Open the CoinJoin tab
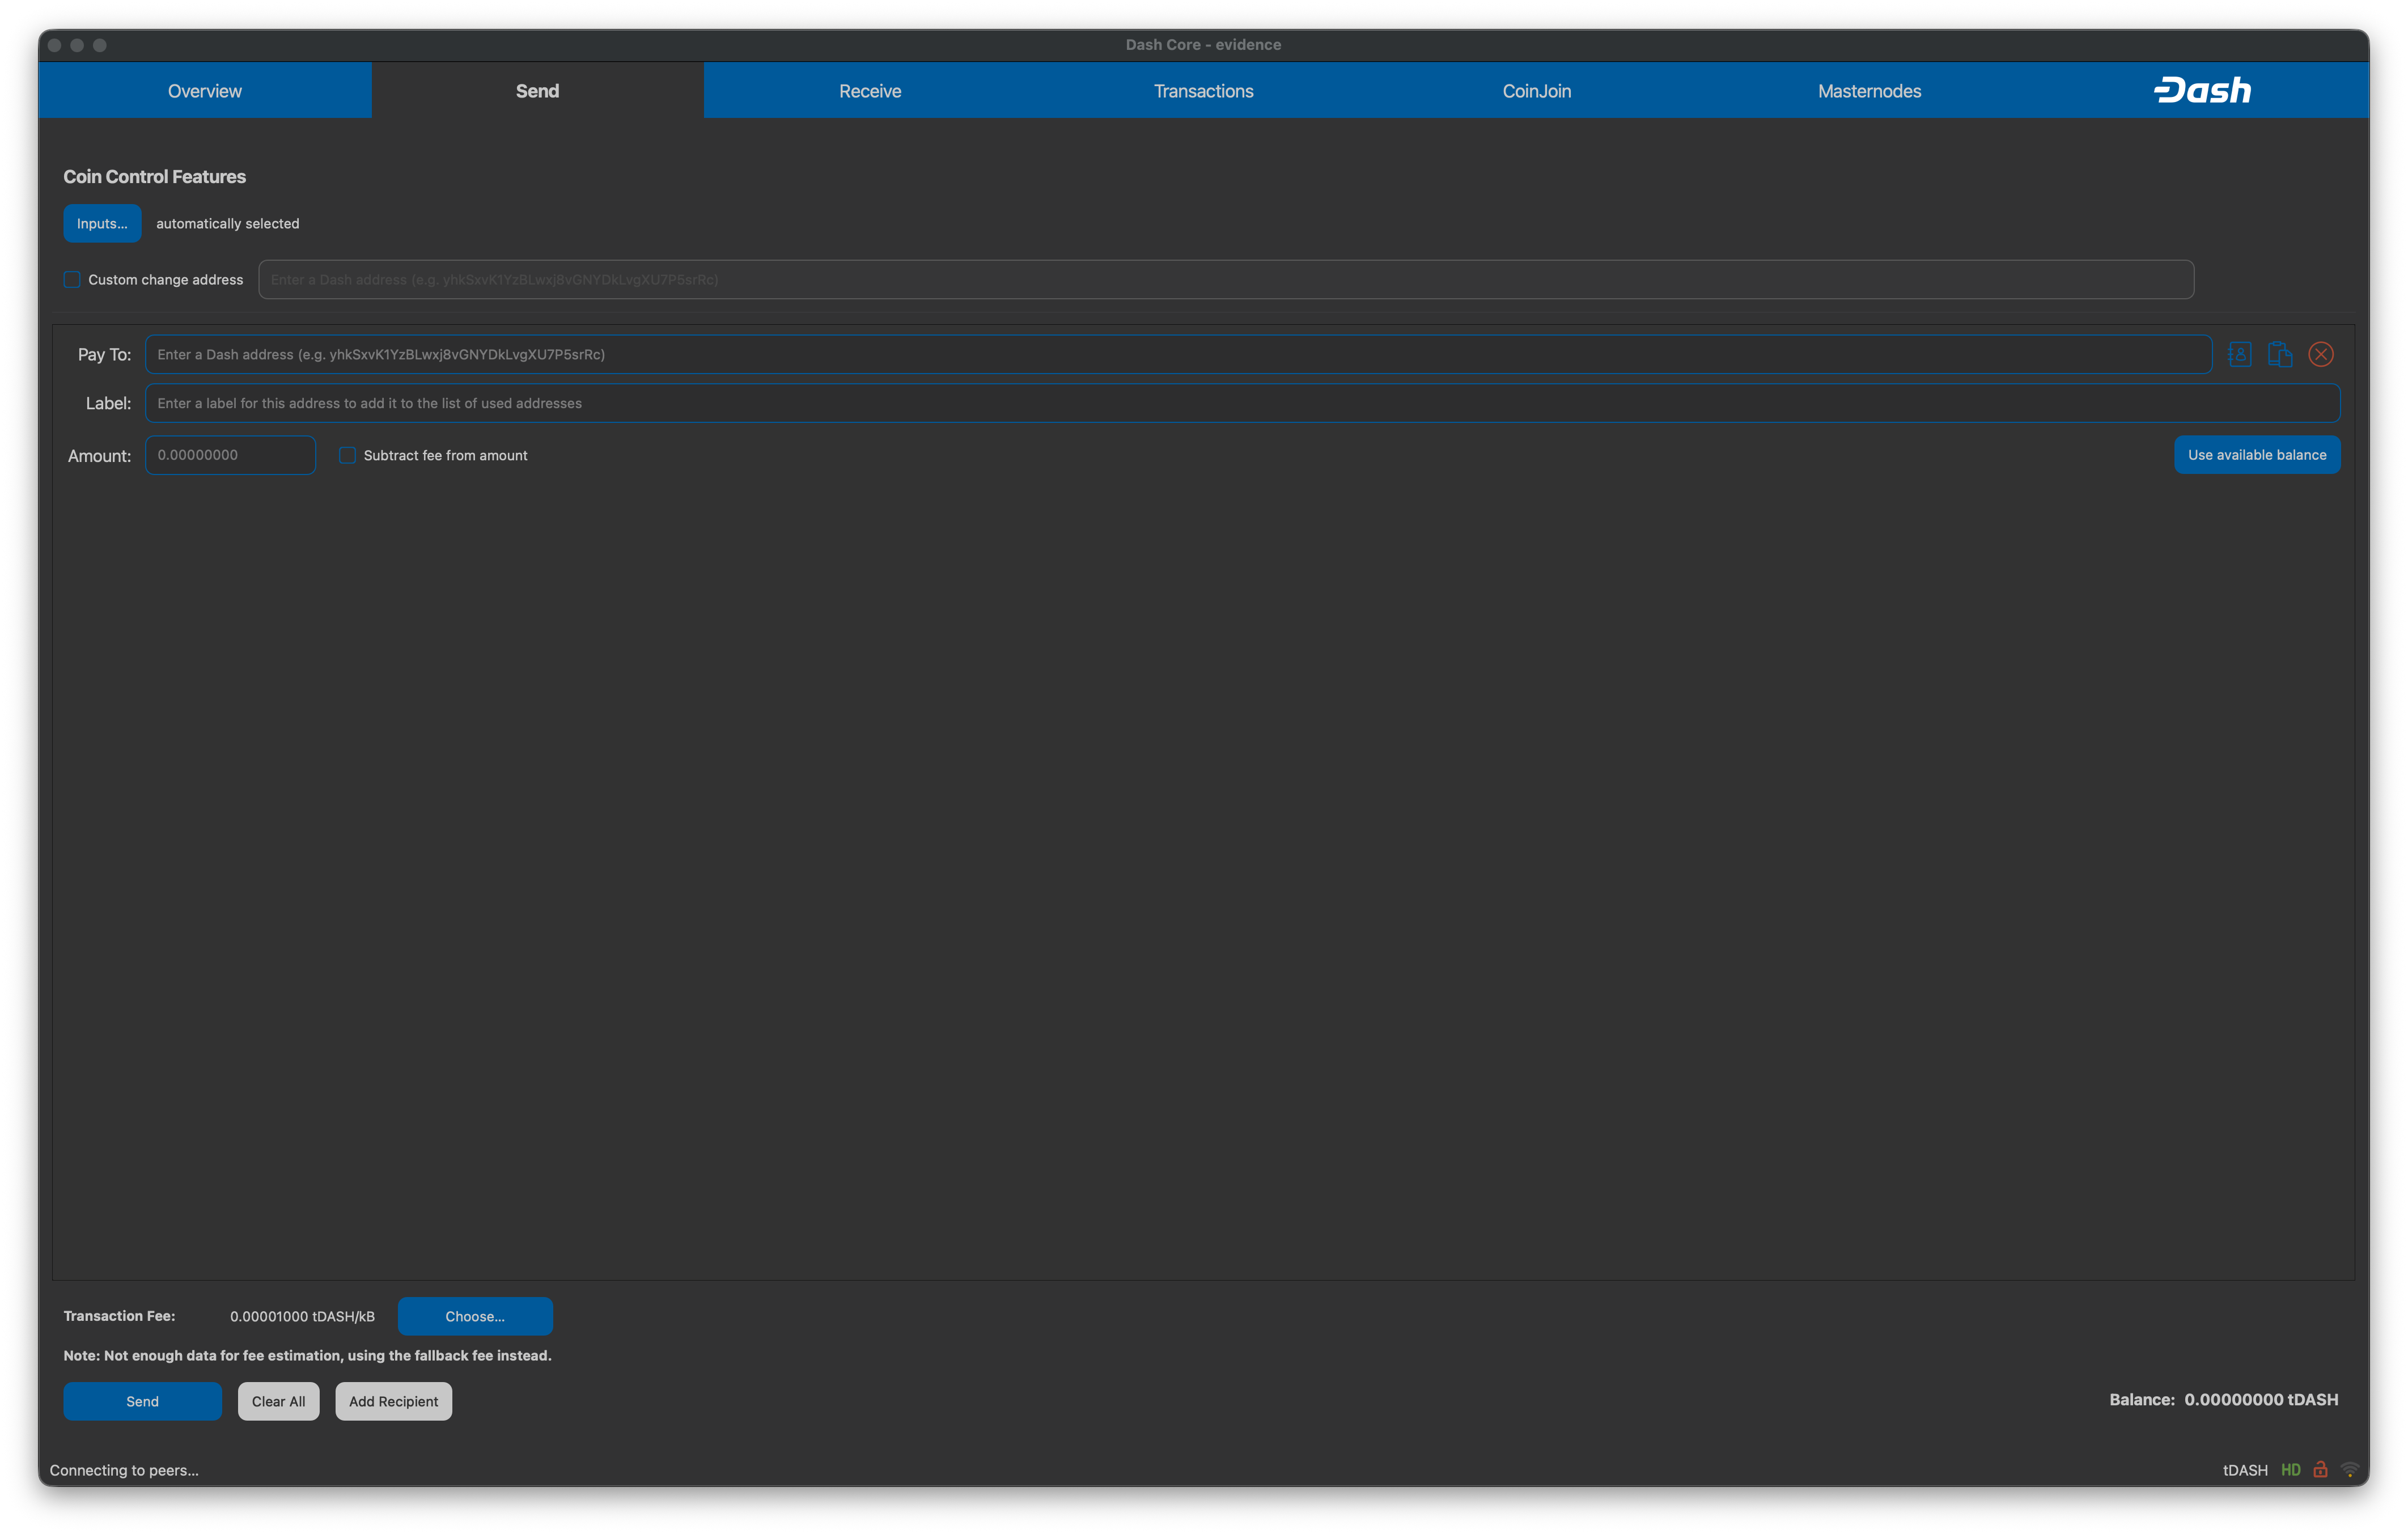The height and width of the screenshot is (1534, 2408). tap(1536, 91)
